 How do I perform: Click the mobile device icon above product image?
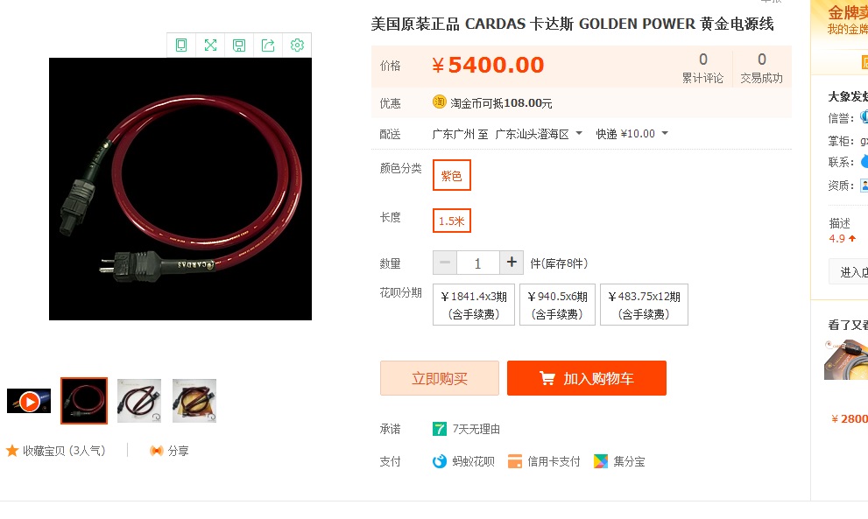click(181, 45)
